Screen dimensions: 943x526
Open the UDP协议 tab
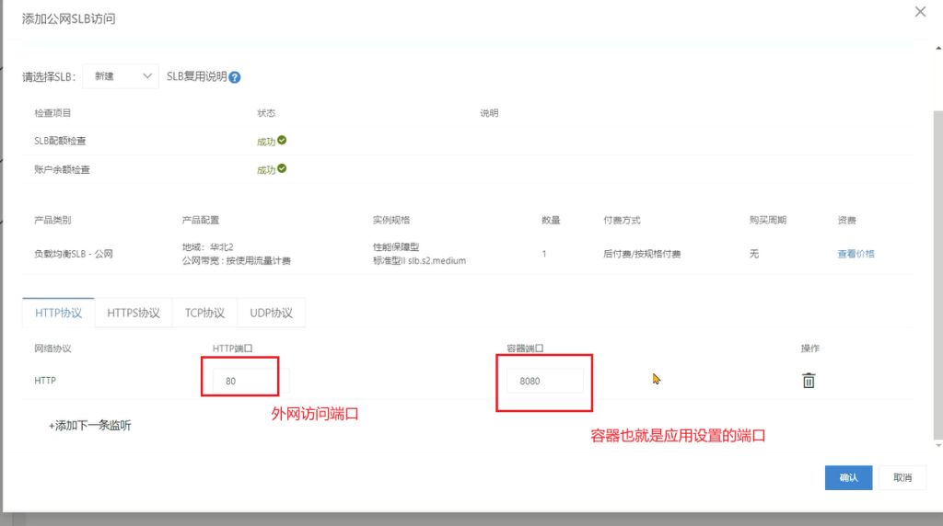[271, 313]
